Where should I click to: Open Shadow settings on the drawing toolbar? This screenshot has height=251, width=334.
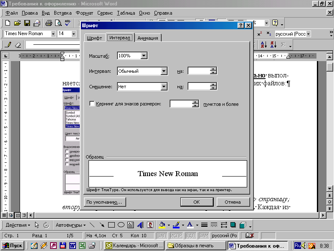[233, 225]
